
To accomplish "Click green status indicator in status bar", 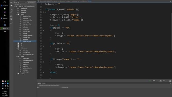I will click(150, 81).
